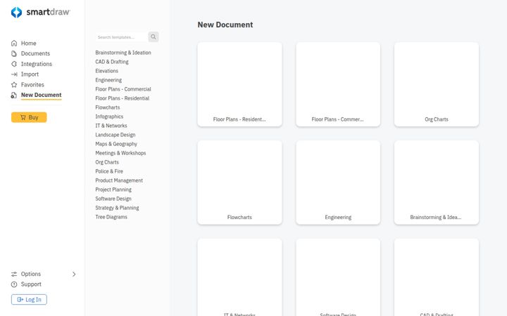Screen dimensions: 507x316
Task: Click the Support help icon
Action: (14, 284)
